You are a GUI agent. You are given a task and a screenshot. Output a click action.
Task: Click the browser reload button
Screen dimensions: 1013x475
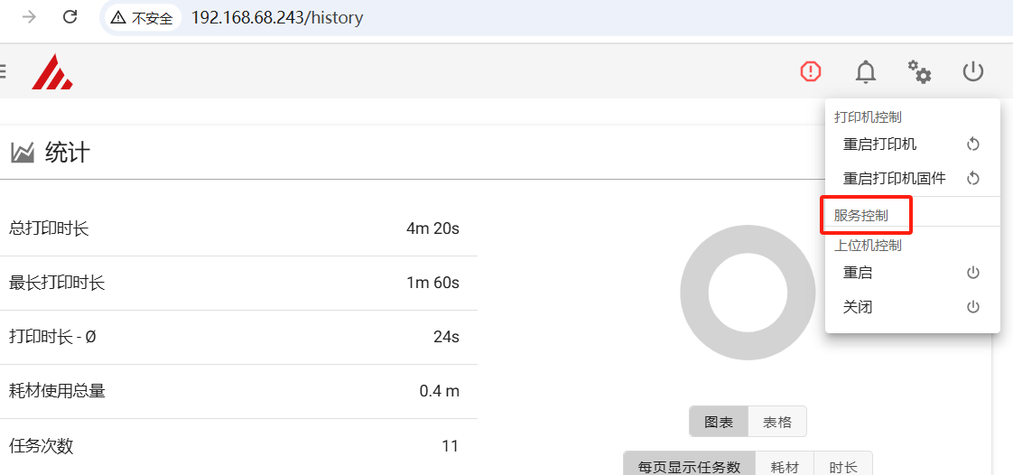pos(70,17)
